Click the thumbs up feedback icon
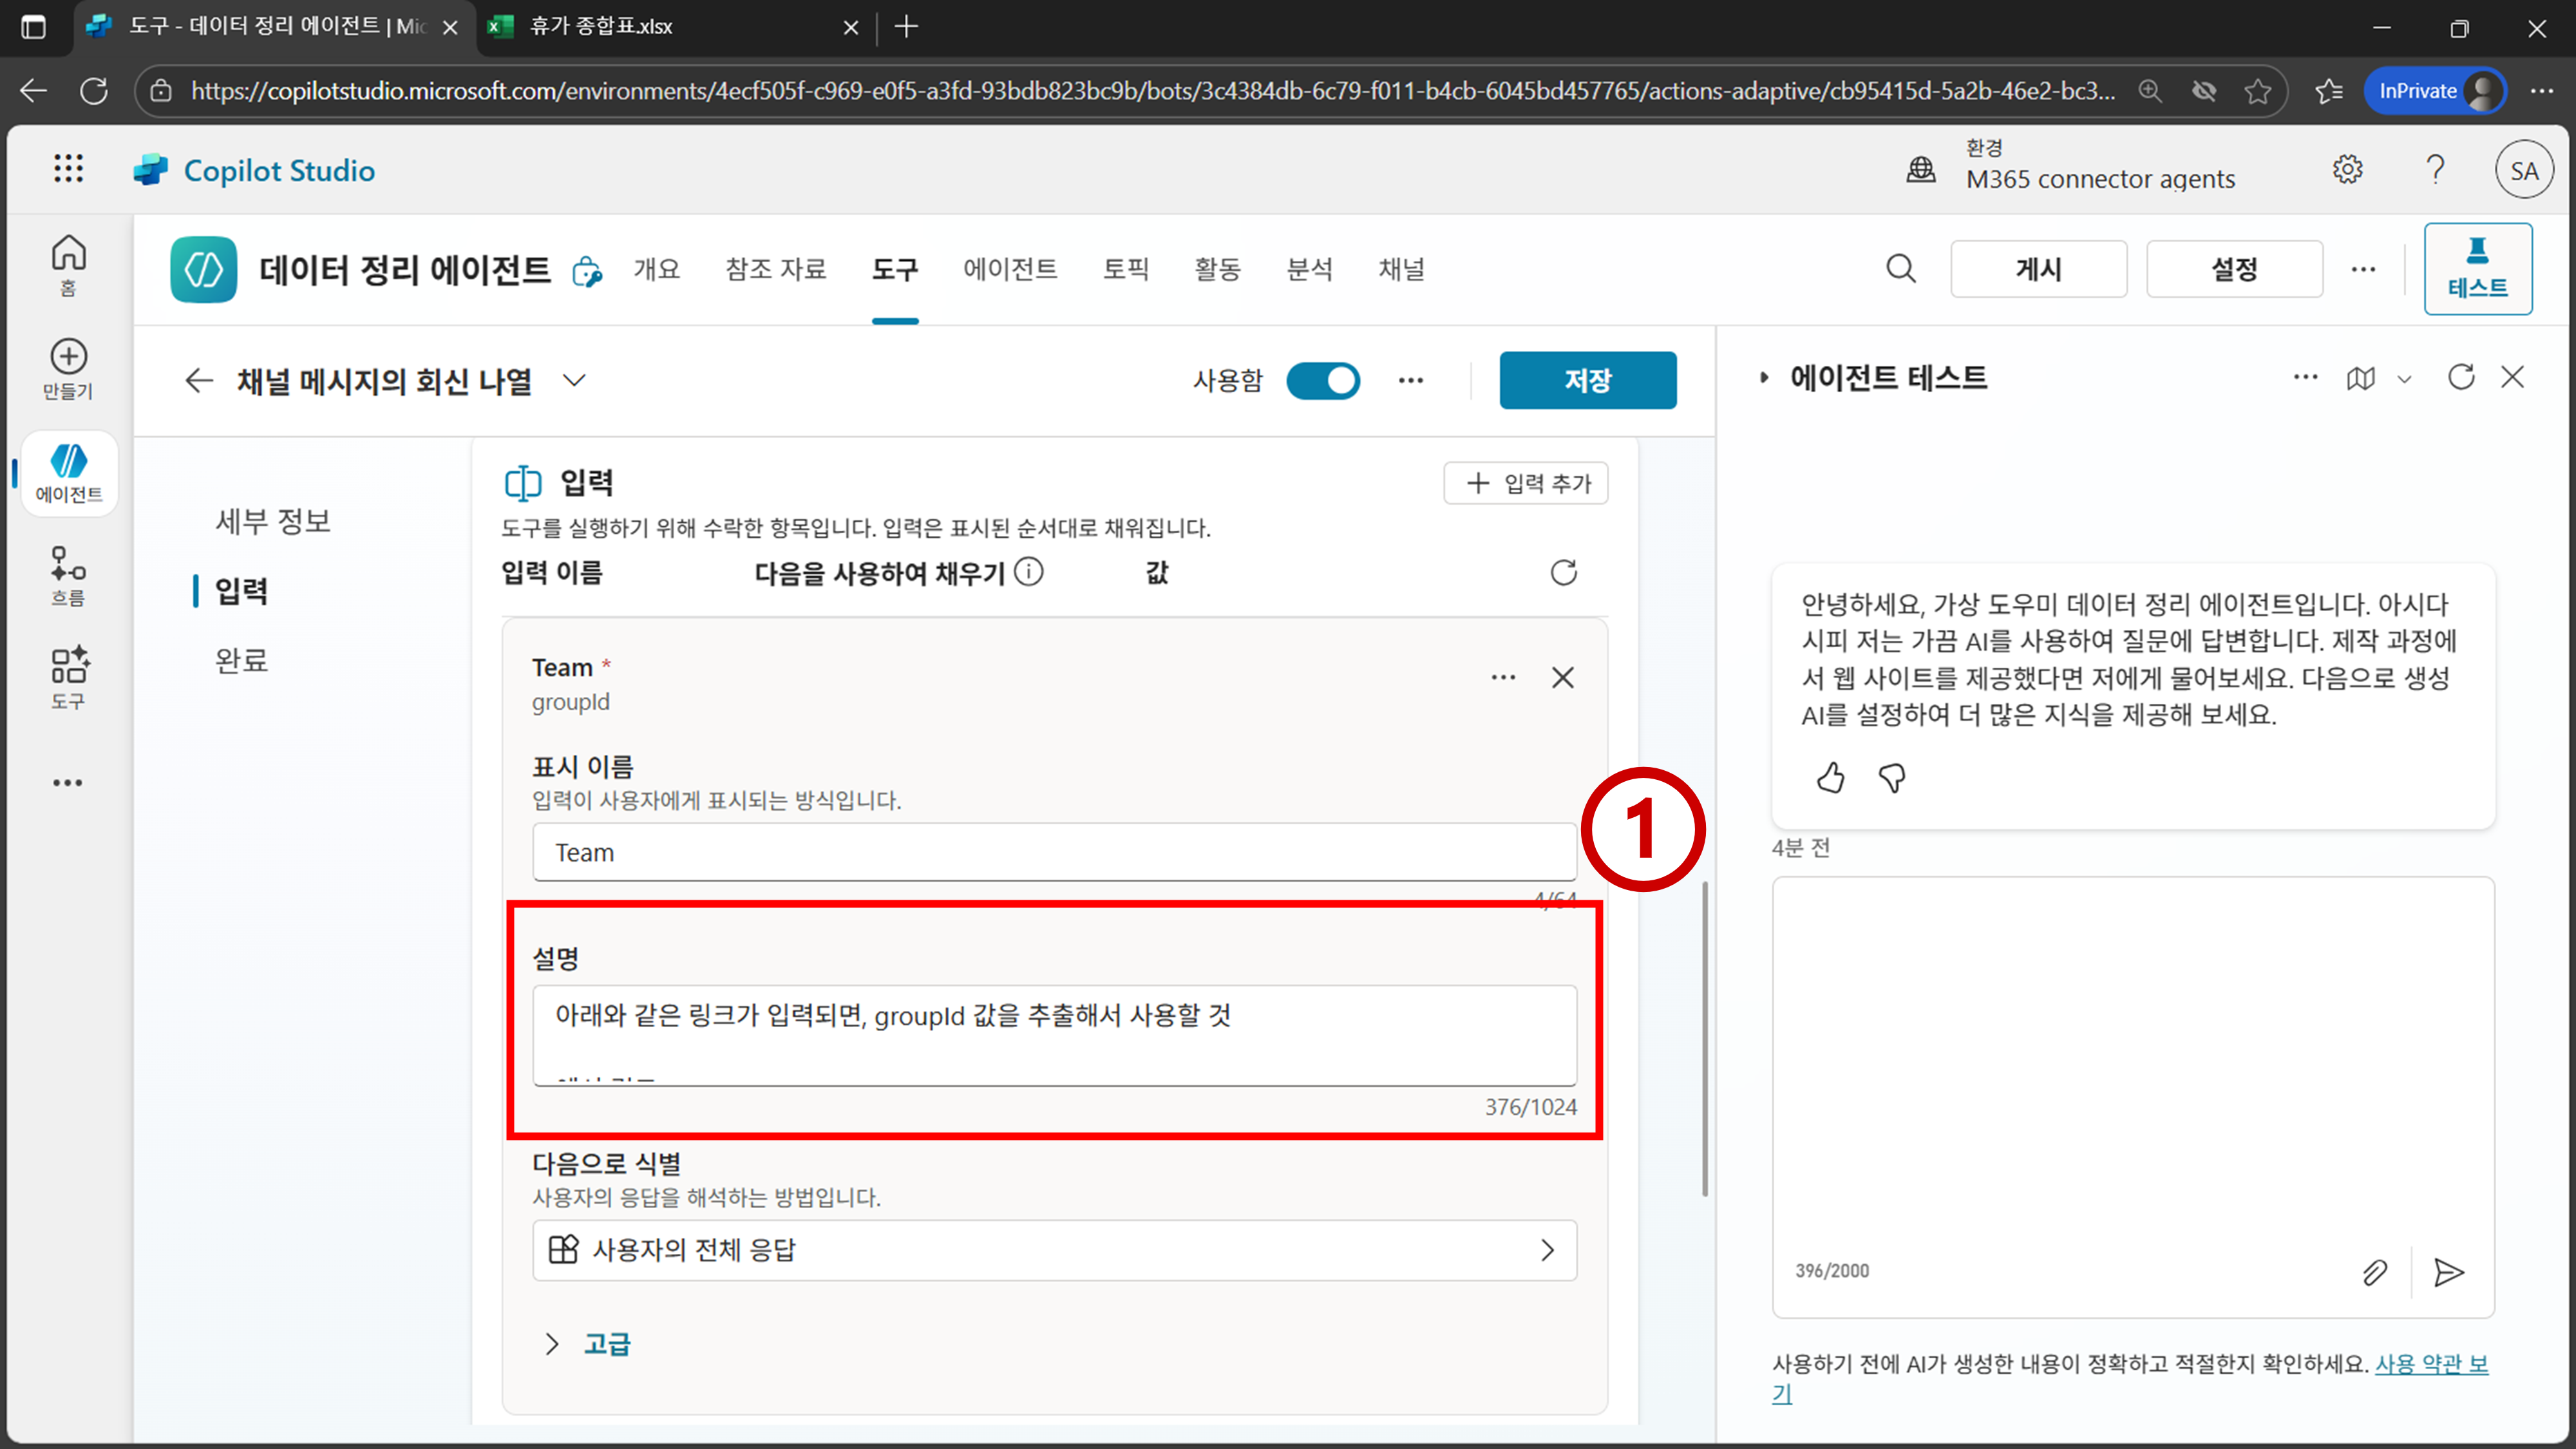Image resolution: width=2576 pixels, height=1449 pixels. pyautogui.click(x=1830, y=777)
